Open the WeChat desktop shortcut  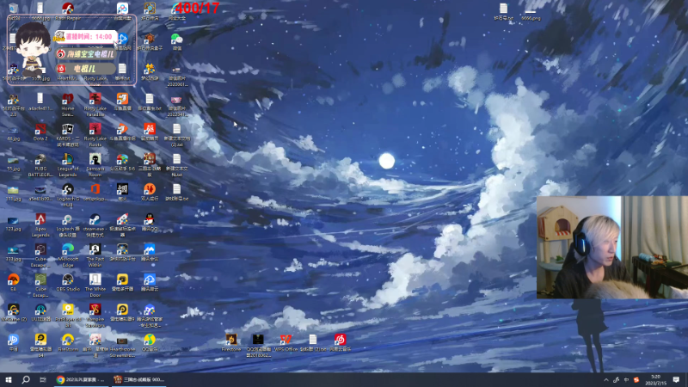coord(177,39)
